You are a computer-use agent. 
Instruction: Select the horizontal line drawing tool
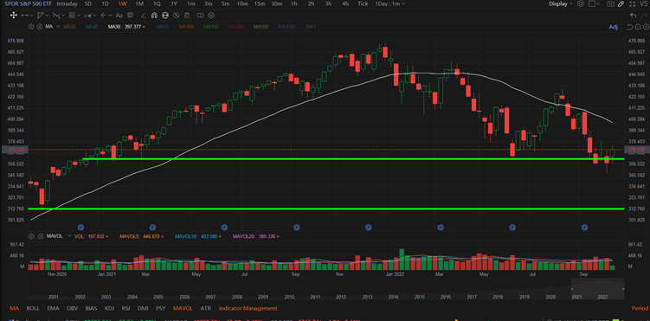25,16
